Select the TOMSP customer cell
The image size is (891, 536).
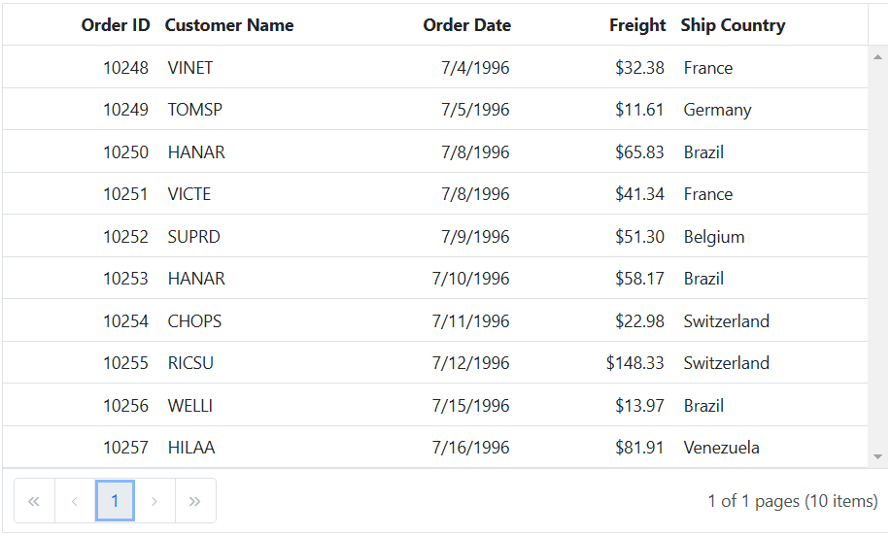[195, 110]
